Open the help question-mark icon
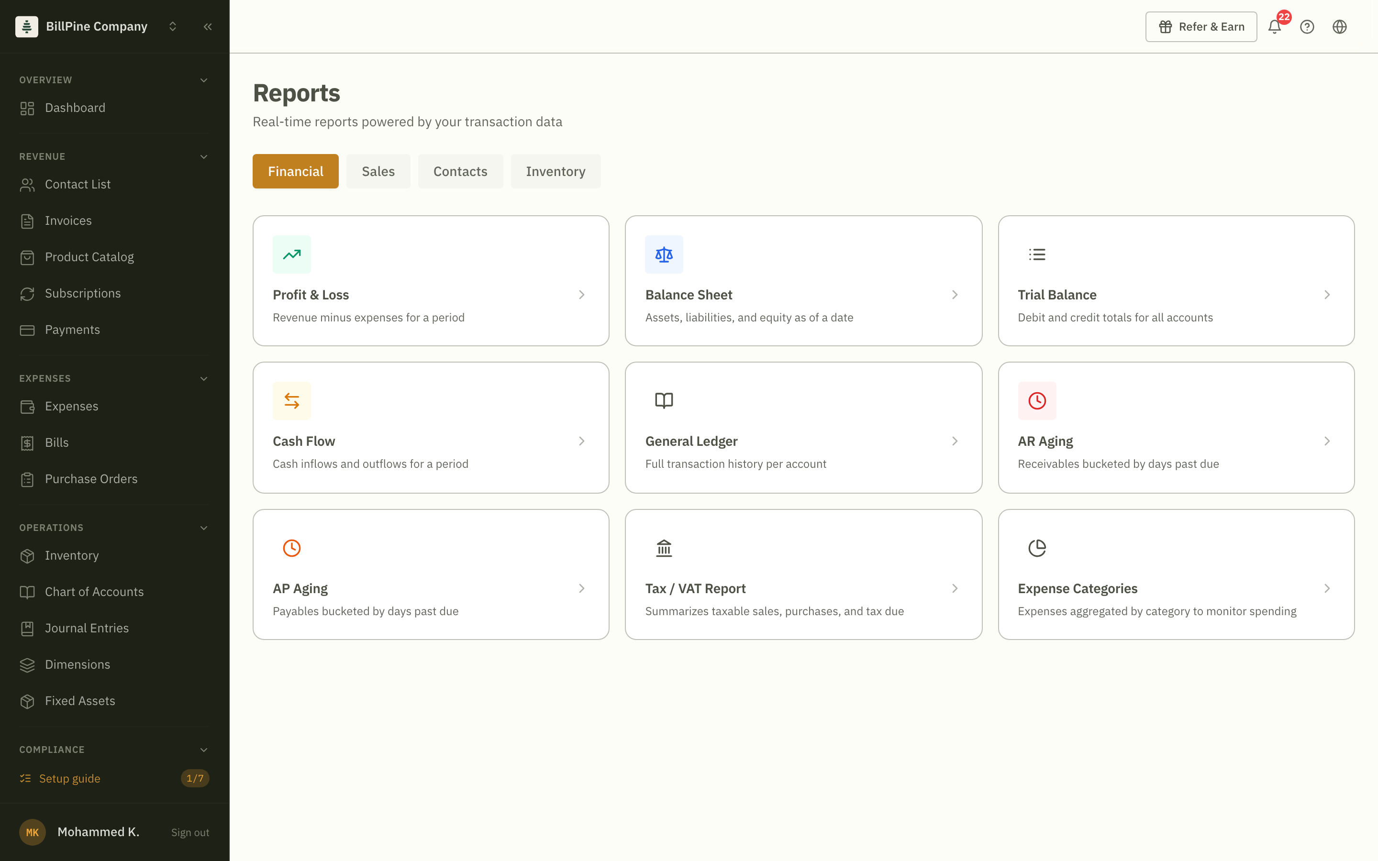 (1307, 27)
